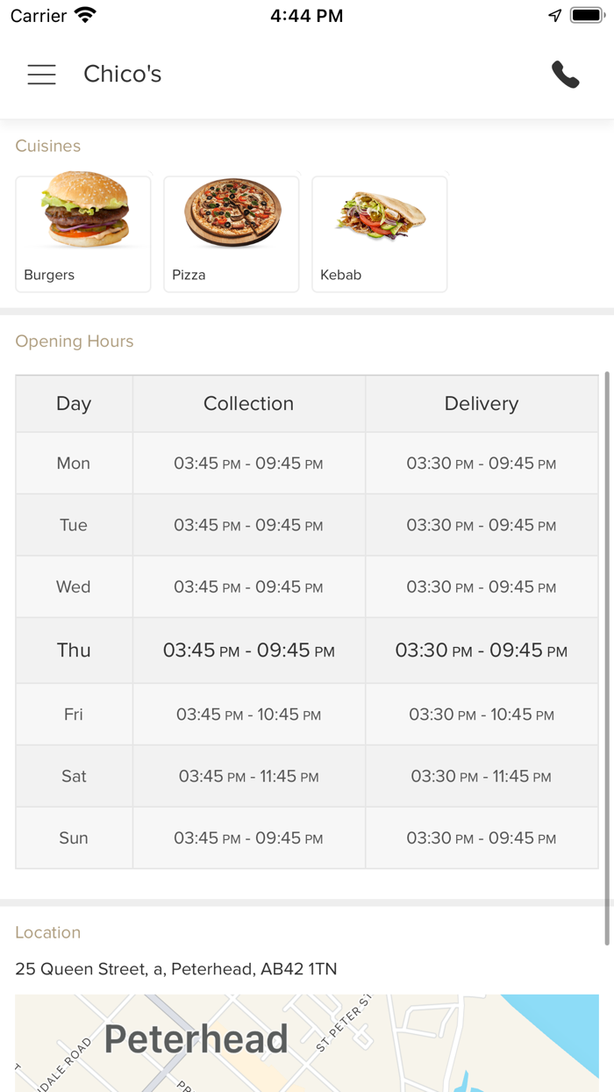Viewport: 614px width, 1092px height.
Task: Select the Fri delivery hours cell
Action: tap(482, 715)
